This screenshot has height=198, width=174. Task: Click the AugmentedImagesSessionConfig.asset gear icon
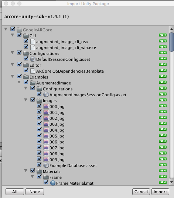pos(46,95)
